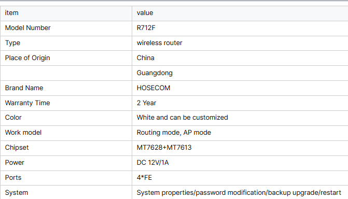Click the MT7628+MT7613 chipset value
The image size is (348, 199).
pos(164,148)
